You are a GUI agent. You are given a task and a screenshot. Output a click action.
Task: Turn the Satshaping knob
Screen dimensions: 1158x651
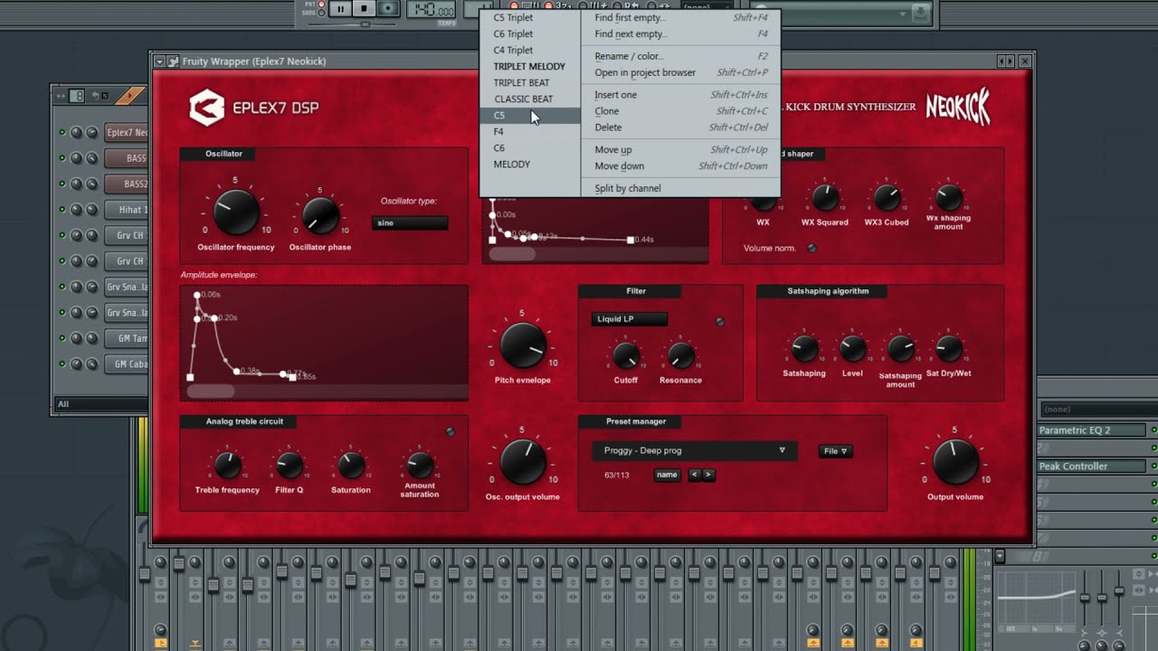tap(804, 348)
